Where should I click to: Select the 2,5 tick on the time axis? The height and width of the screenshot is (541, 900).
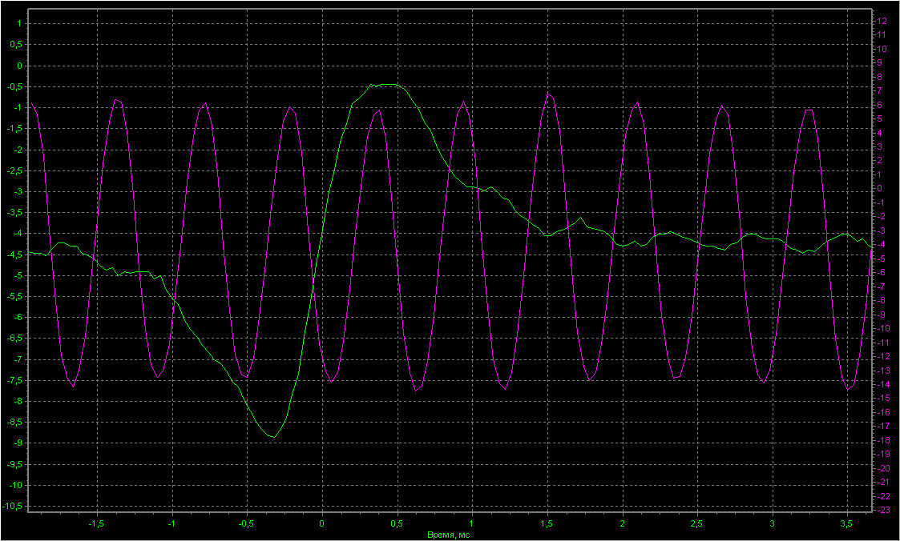pos(696,523)
